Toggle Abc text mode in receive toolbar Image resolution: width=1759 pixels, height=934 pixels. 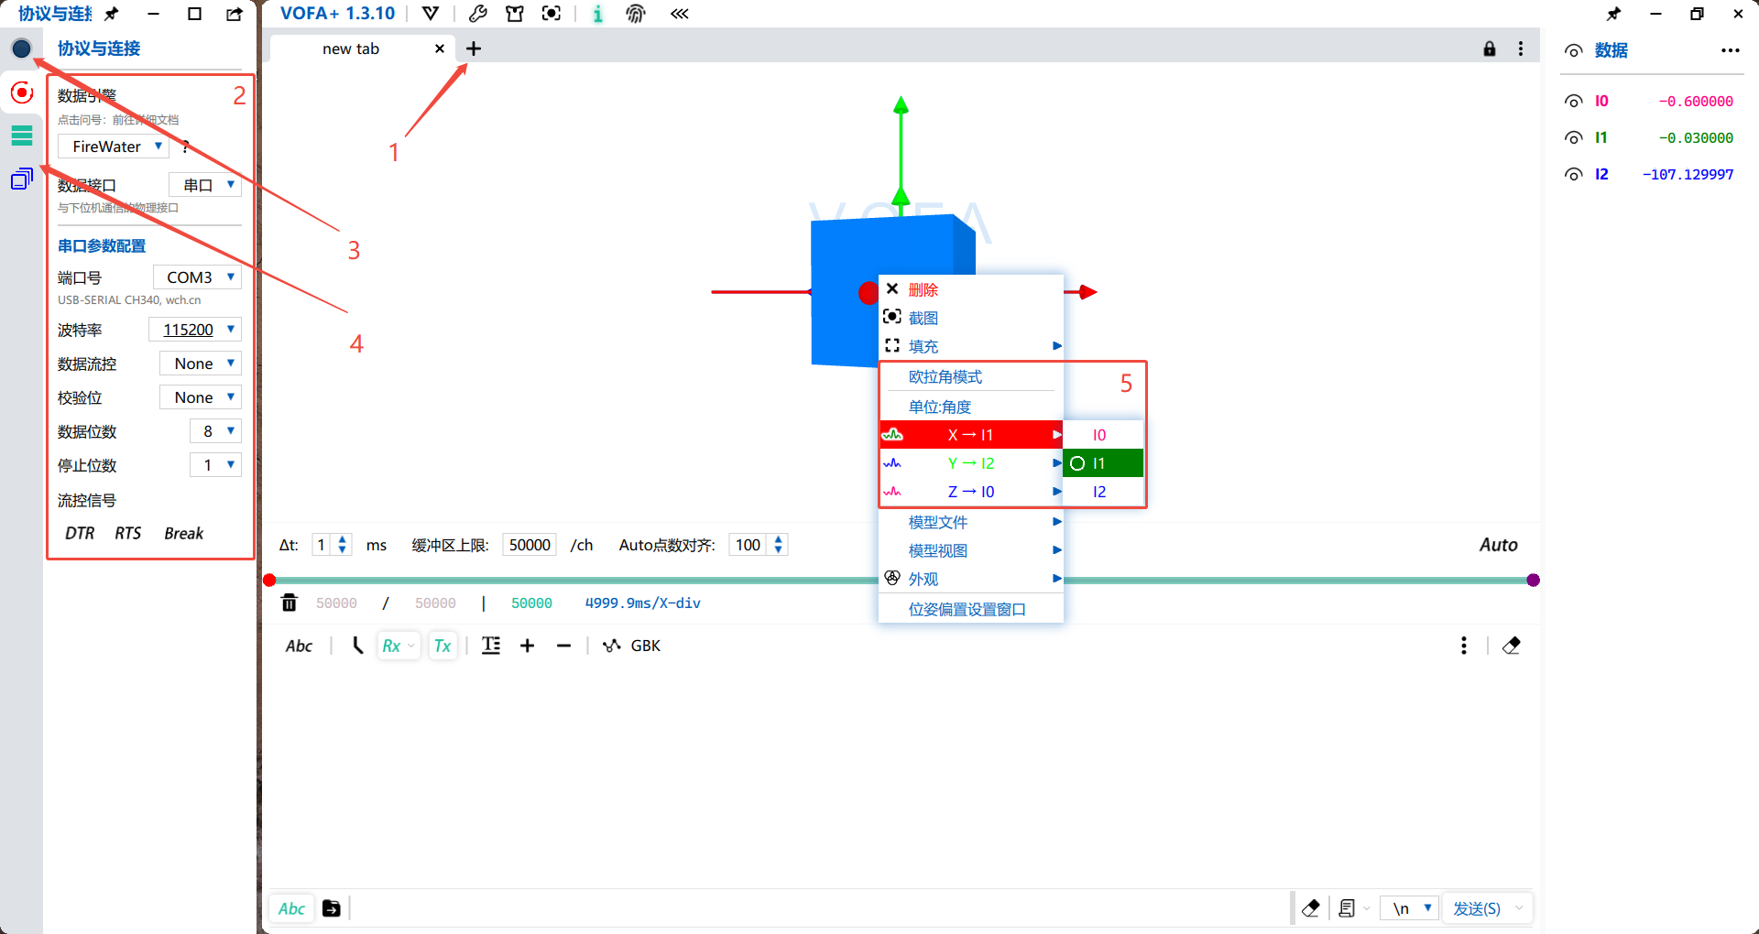(x=299, y=646)
